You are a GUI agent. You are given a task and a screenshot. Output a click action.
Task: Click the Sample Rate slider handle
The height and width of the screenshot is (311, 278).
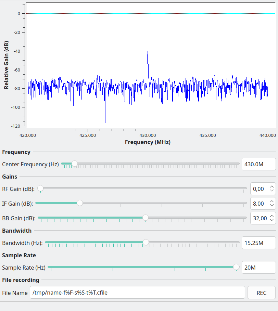pos(236,267)
